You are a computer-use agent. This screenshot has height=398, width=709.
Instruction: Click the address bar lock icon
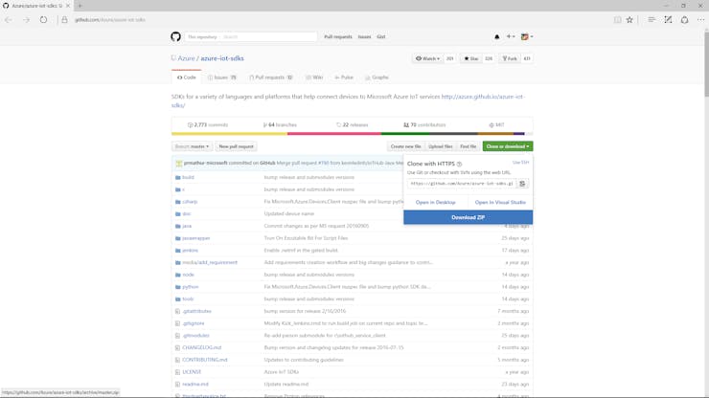[x=64, y=20]
